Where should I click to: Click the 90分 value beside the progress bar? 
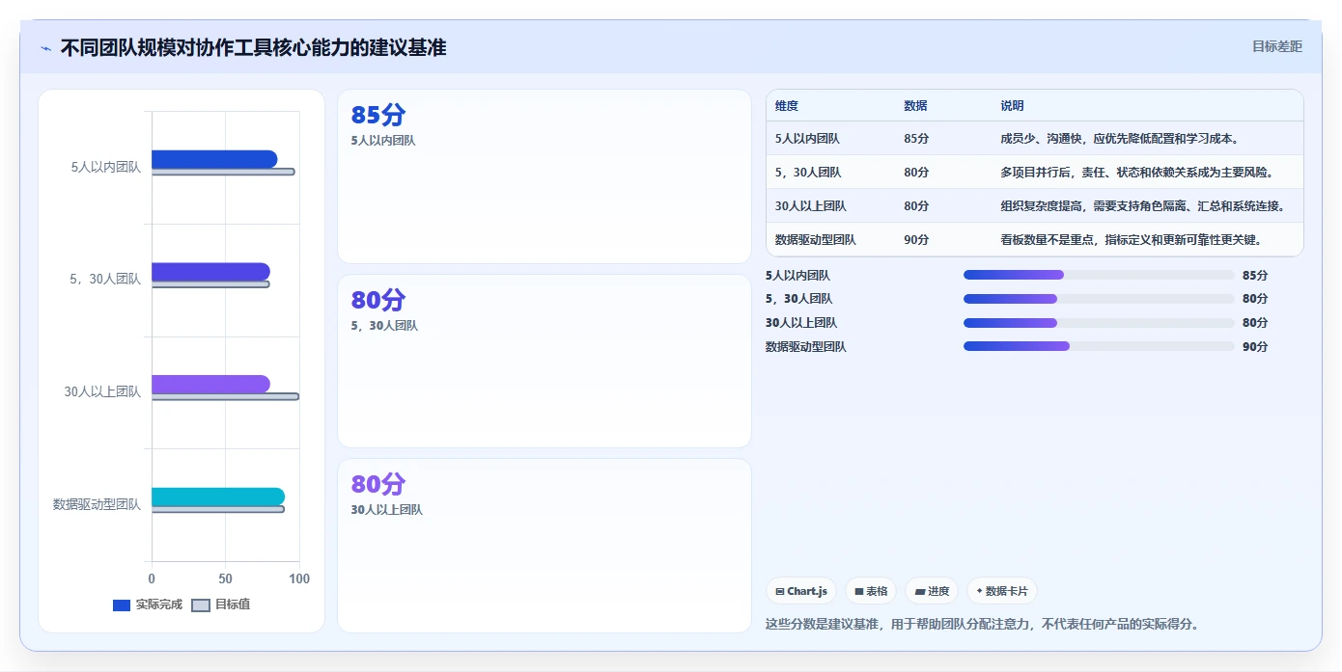coord(1255,347)
